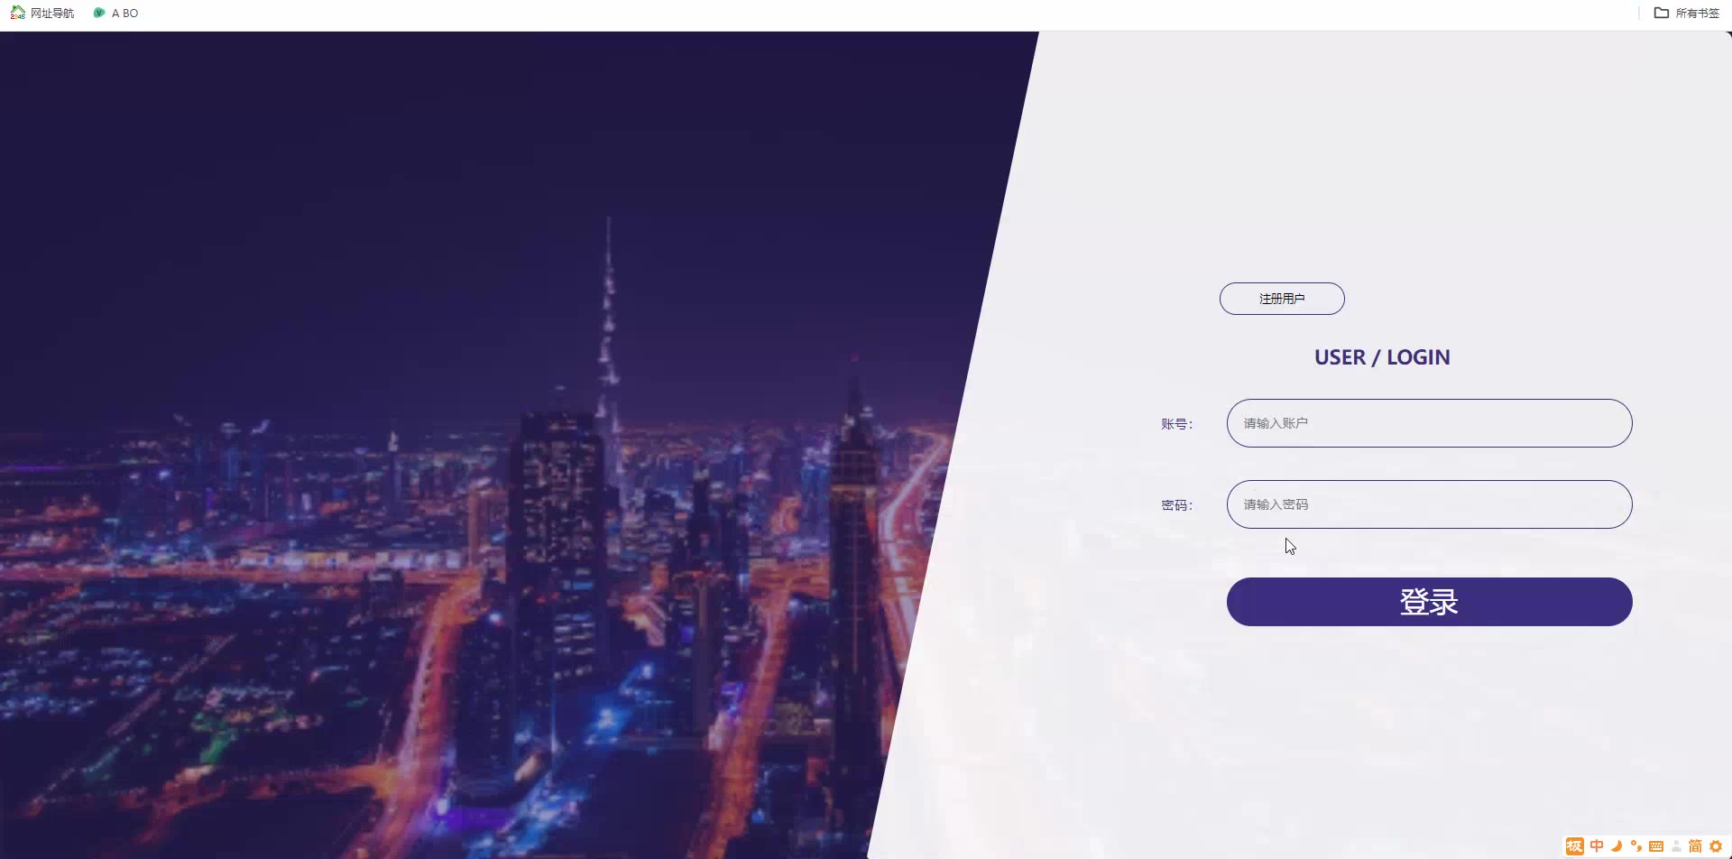Click the 网址导航 bookmark favicon
Screen dimensions: 1732x859
click(18, 13)
